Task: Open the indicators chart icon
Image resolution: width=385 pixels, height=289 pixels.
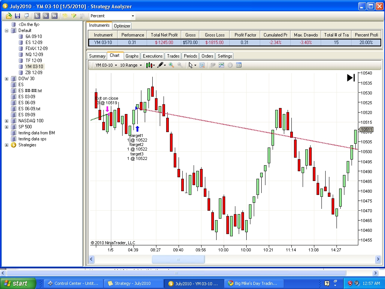Action: pyautogui.click(x=221, y=65)
